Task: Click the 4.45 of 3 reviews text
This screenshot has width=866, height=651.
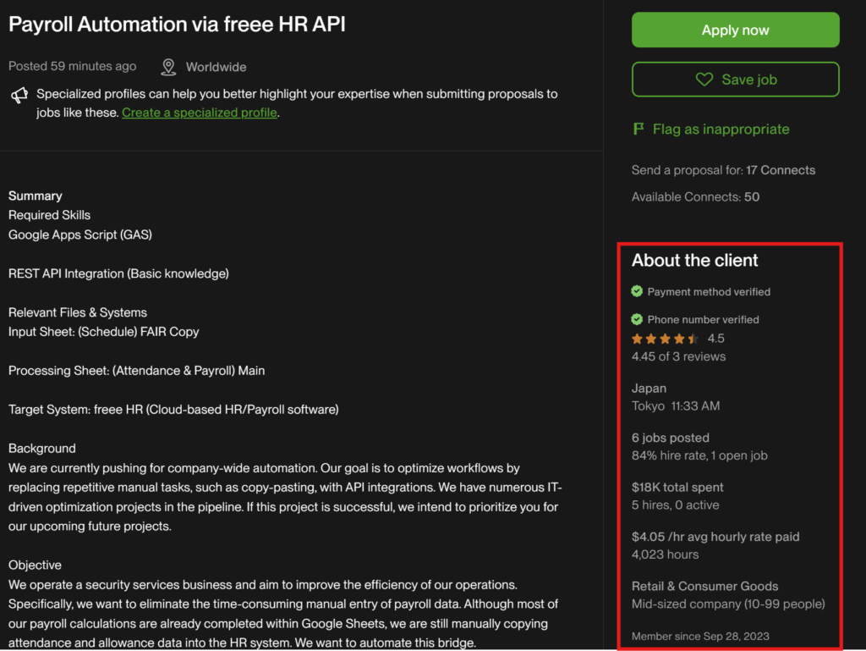Action: pos(678,356)
